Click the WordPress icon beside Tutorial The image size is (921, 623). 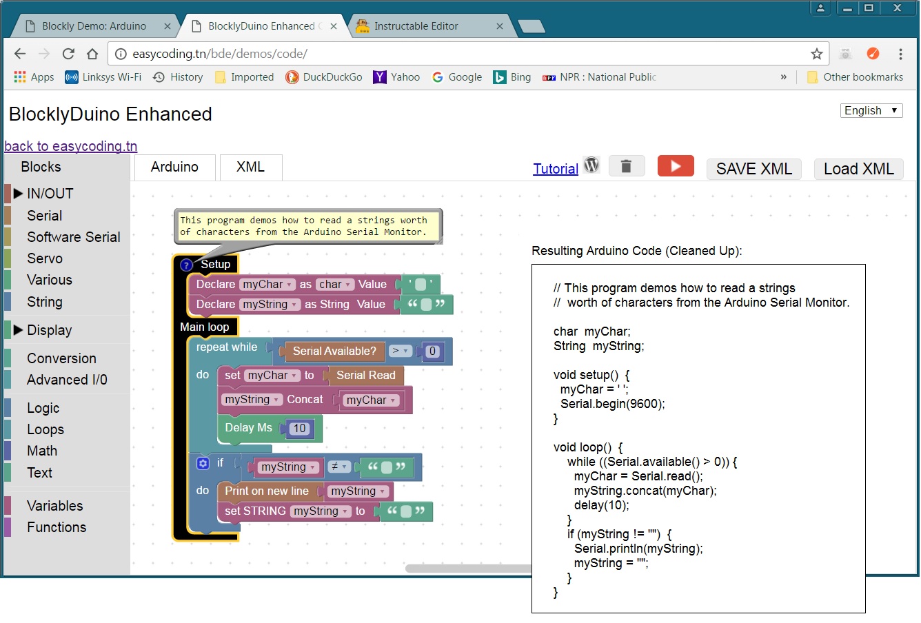(591, 165)
